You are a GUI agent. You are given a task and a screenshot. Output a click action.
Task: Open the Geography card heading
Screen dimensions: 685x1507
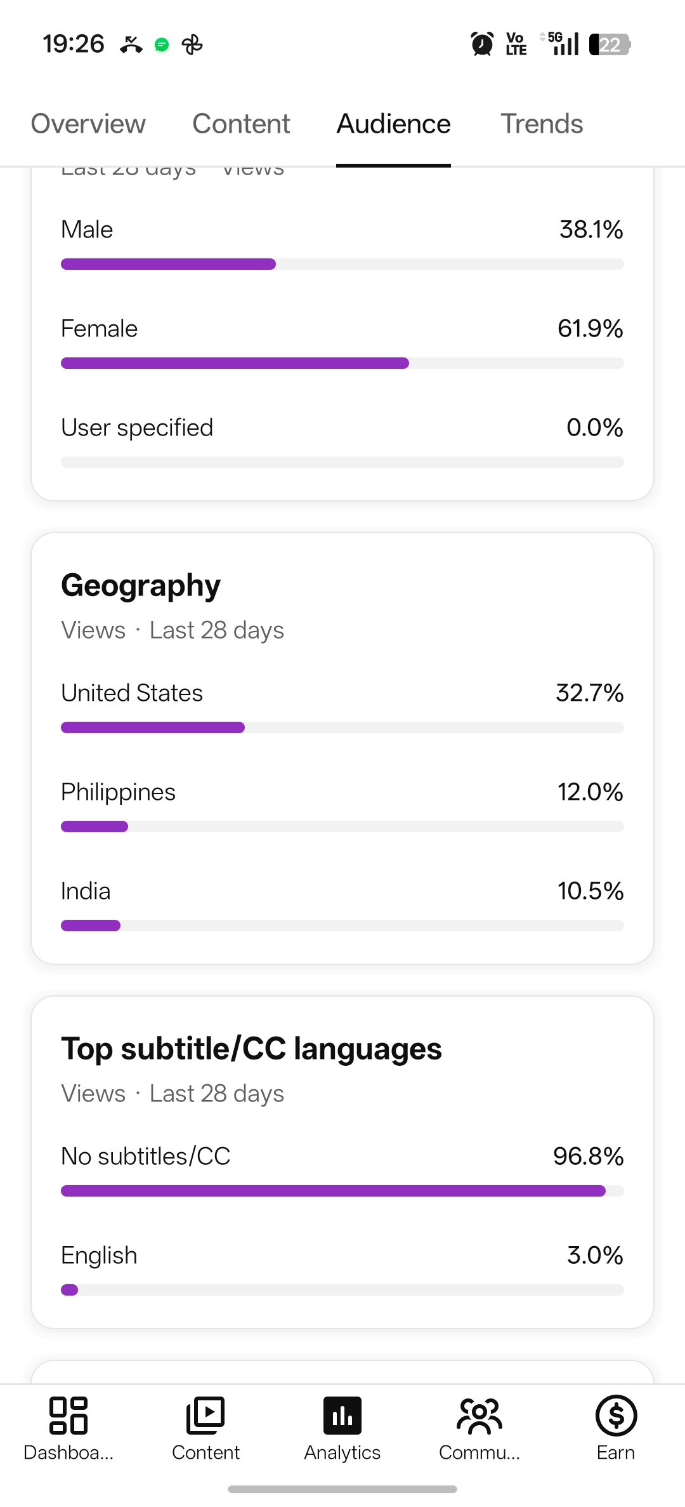pos(141,585)
